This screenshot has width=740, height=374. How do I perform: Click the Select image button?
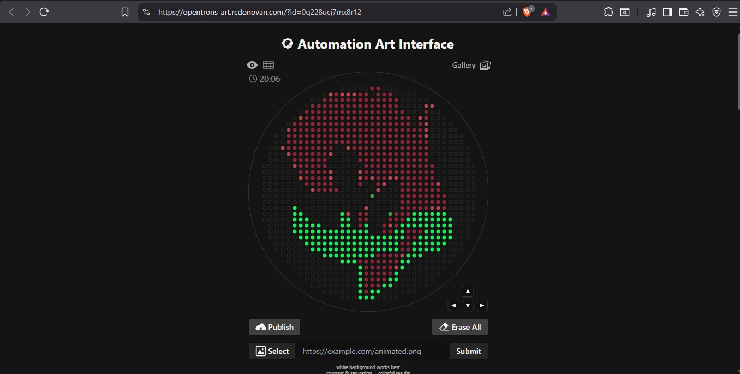(x=272, y=351)
